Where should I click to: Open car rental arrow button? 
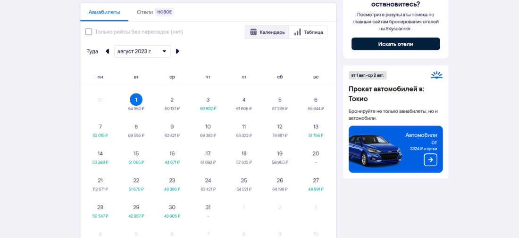tap(430, 160)
